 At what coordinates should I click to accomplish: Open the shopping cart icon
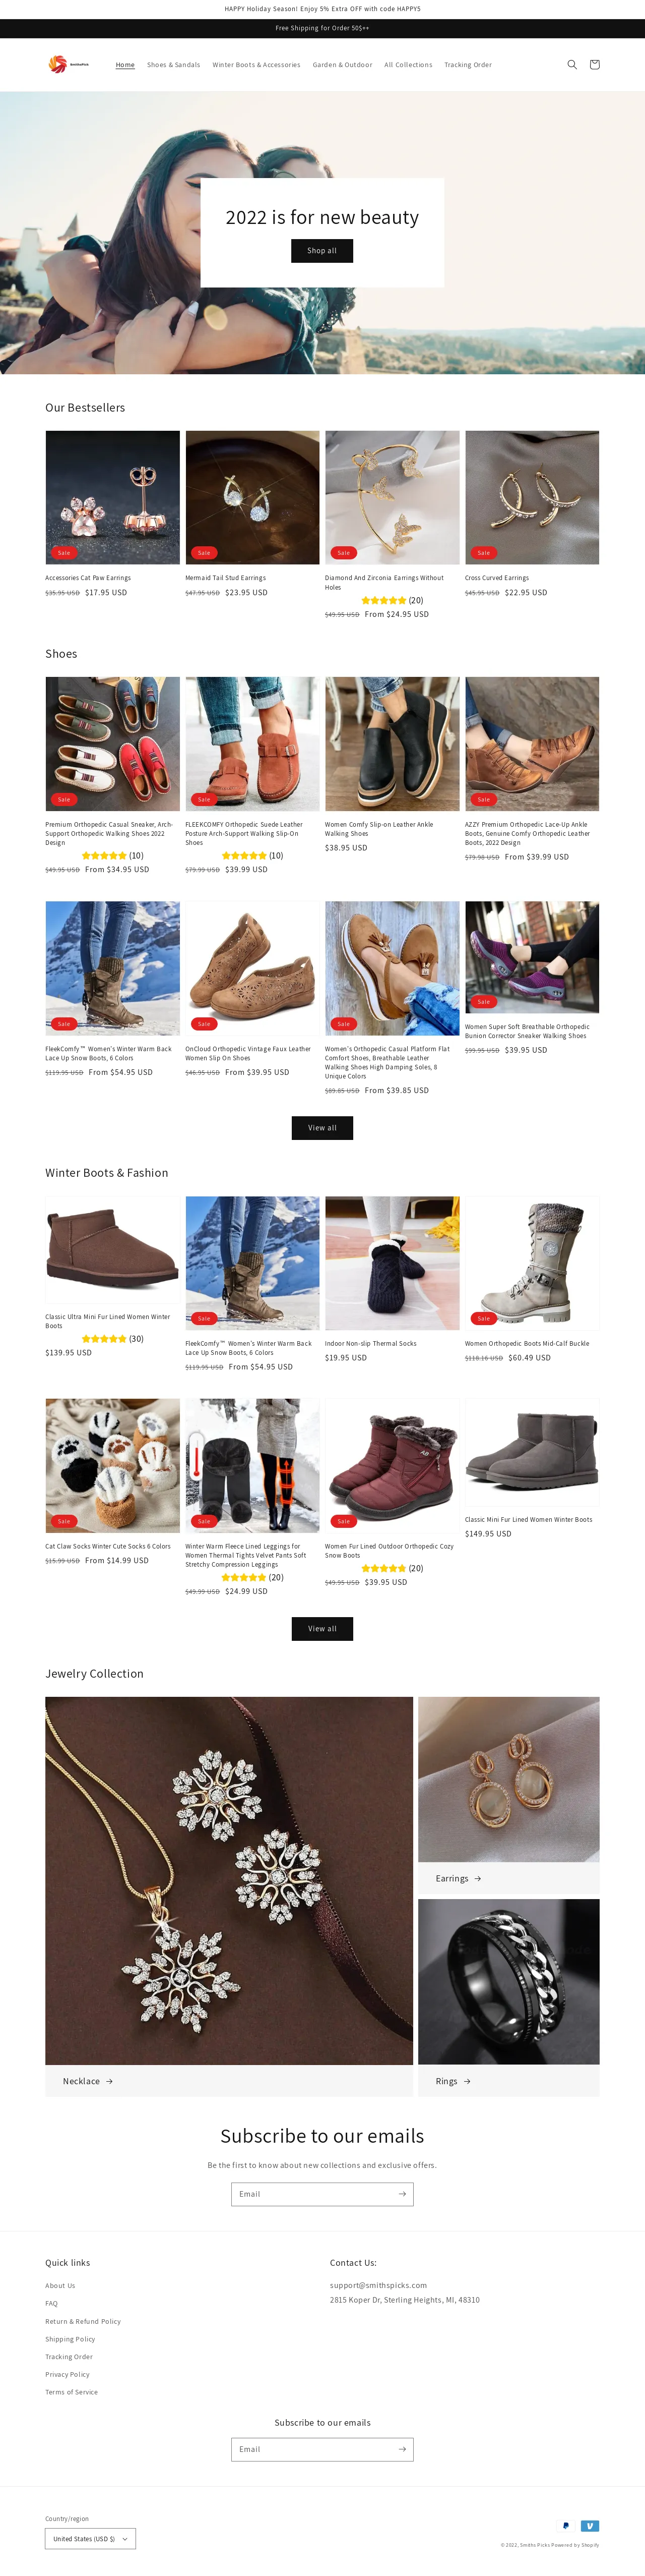595,65
